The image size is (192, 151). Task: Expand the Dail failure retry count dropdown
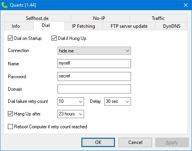click(71, 101)
